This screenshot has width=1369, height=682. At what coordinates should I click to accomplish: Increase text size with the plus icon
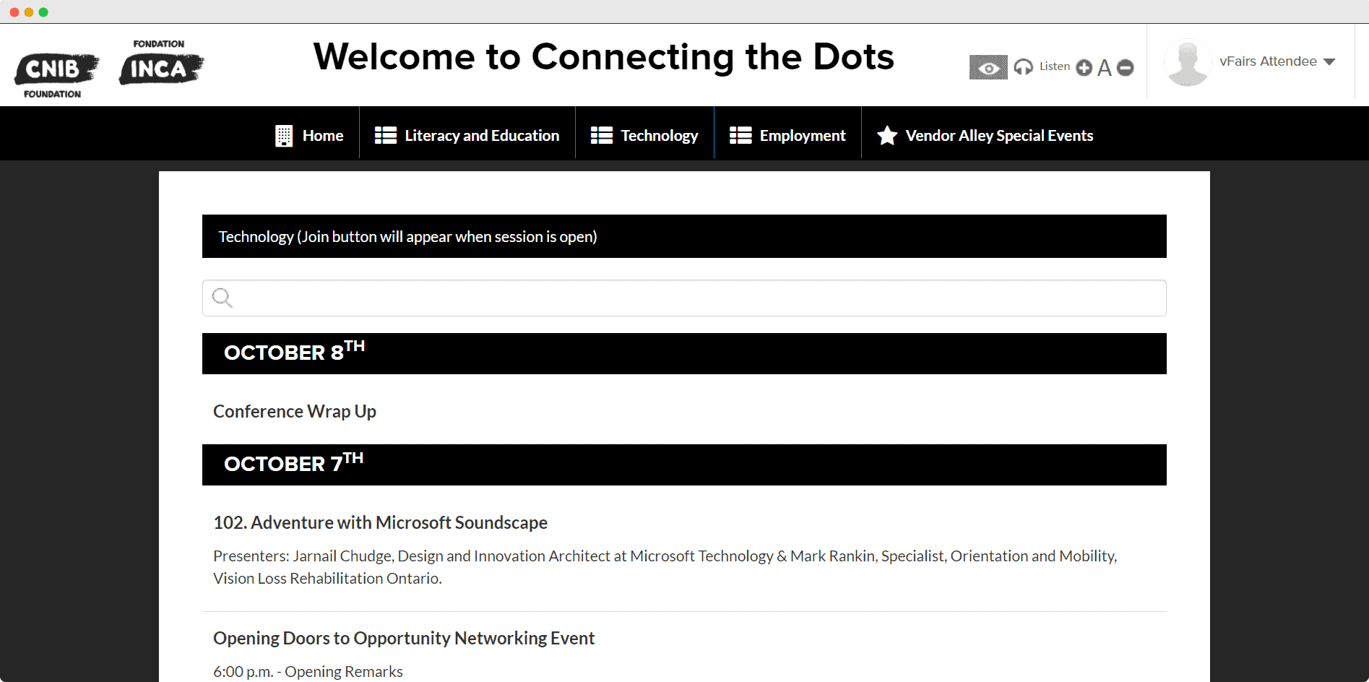[x=1084, y=68]
